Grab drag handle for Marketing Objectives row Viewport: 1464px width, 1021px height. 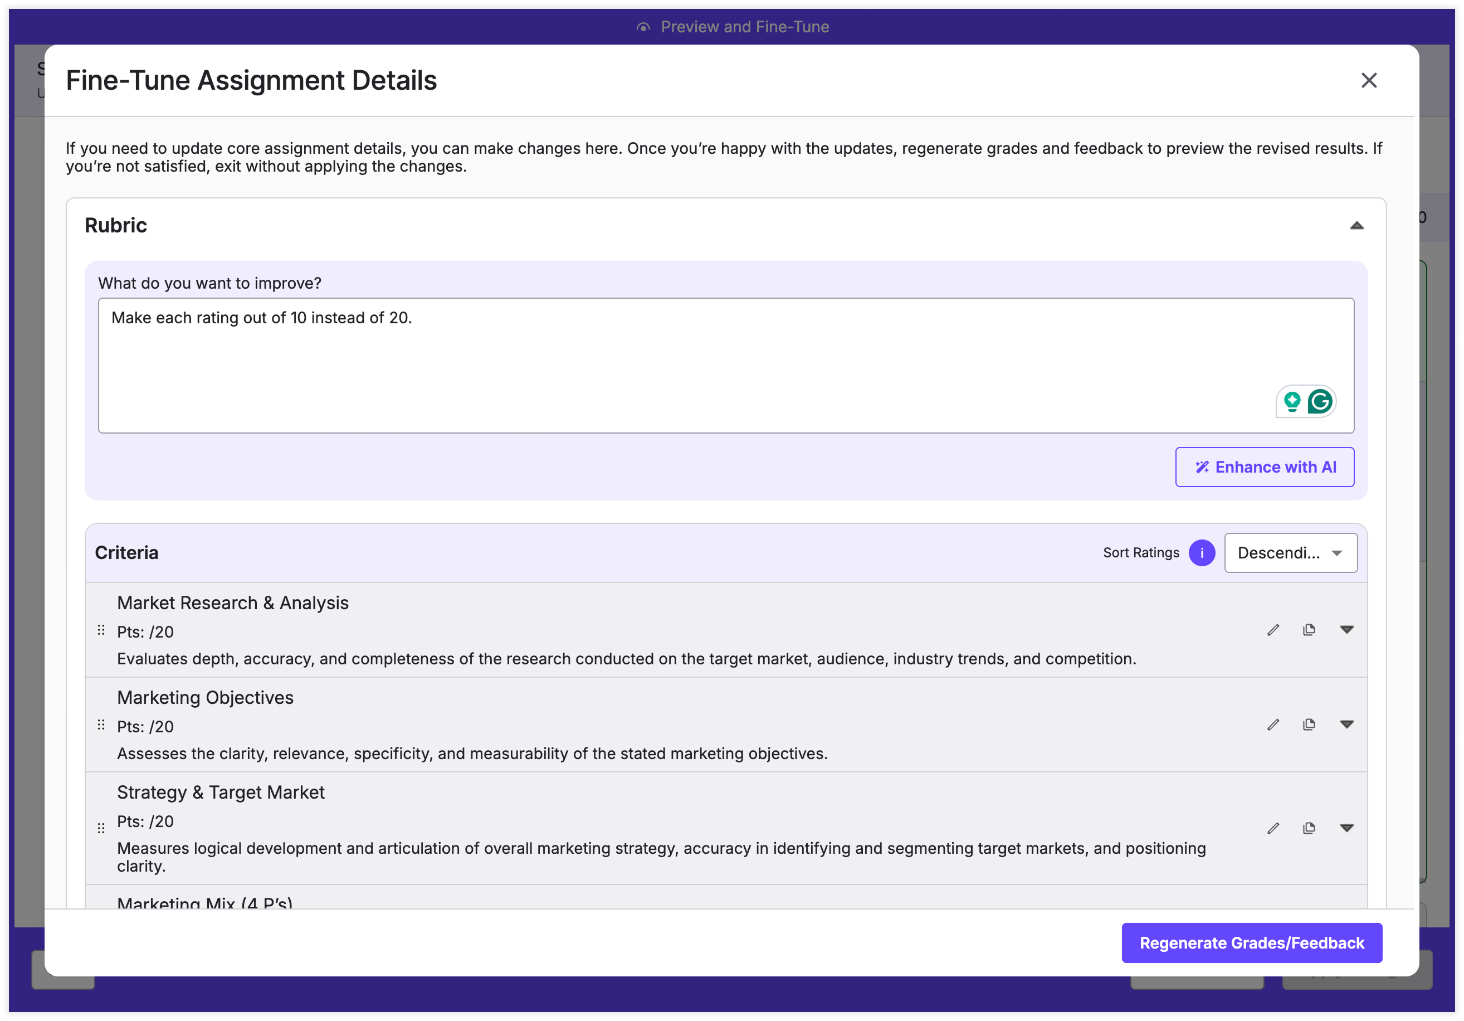coord(101,725)
